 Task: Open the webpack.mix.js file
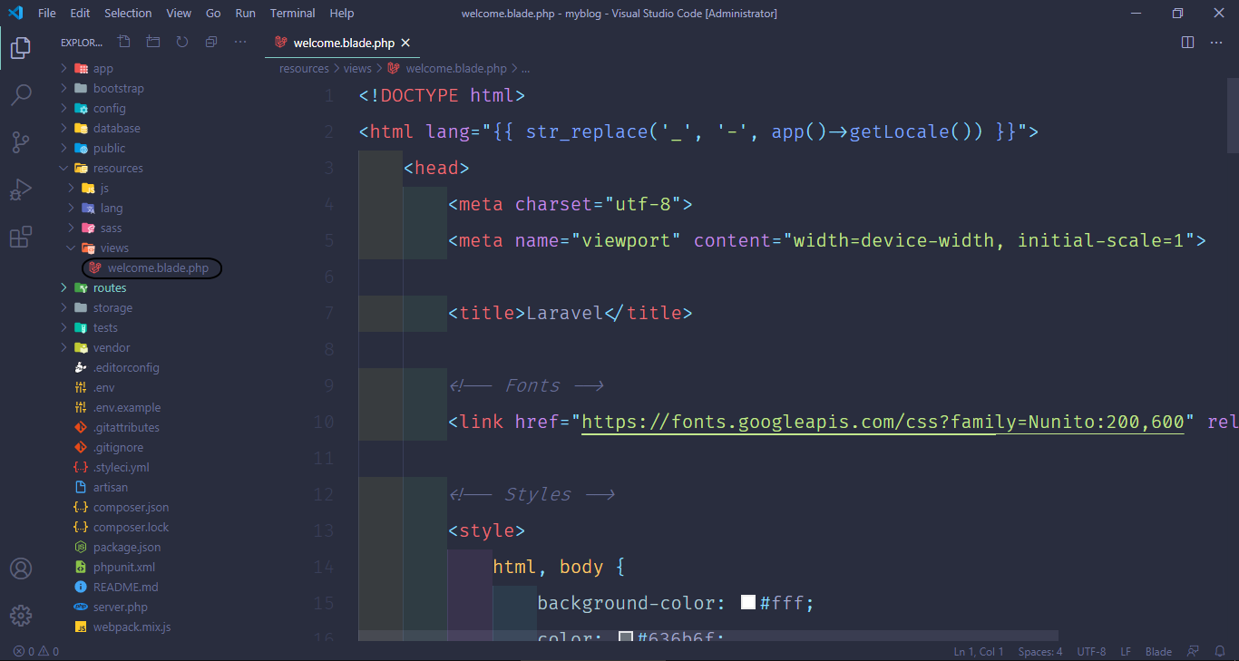[132, 627]
